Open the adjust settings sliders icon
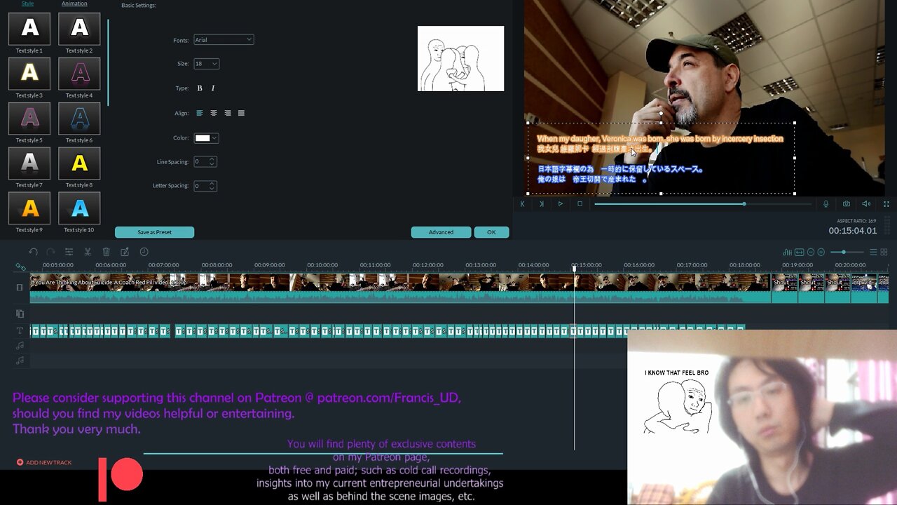The height and width of the screenshot is (505, 897). pyautogui.click(x=69, y=252)
